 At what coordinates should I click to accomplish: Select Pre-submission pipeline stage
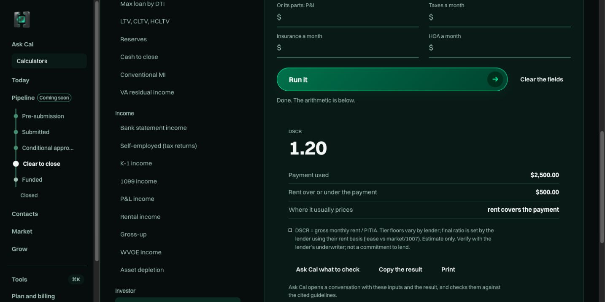[43, 116]
